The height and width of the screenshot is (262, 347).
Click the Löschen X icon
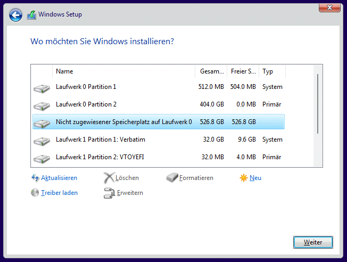pos(109,178)
